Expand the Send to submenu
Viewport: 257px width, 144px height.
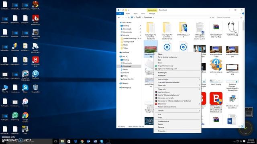coord(177,111)
